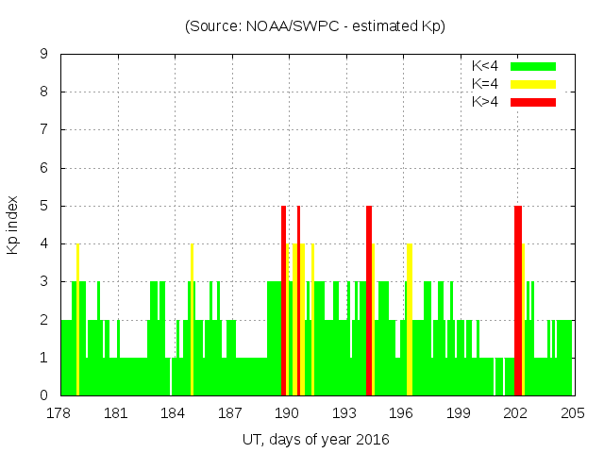The width and height of the screenshot is (604, 453).
Task: Click the green K<4 legend swatch
Action: [x=533, y=66]
